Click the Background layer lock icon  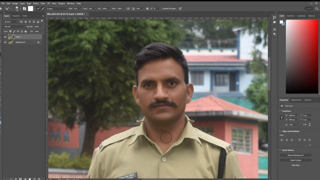pyautogui.click(x=38, y=42)
